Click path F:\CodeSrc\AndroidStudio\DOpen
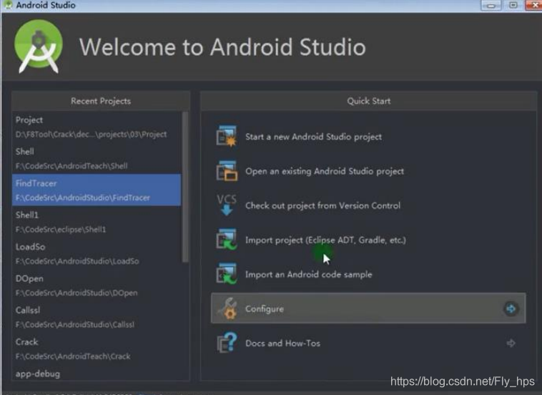Image resolution: width=542 pixels, height=395 pixels. [77, 293]
